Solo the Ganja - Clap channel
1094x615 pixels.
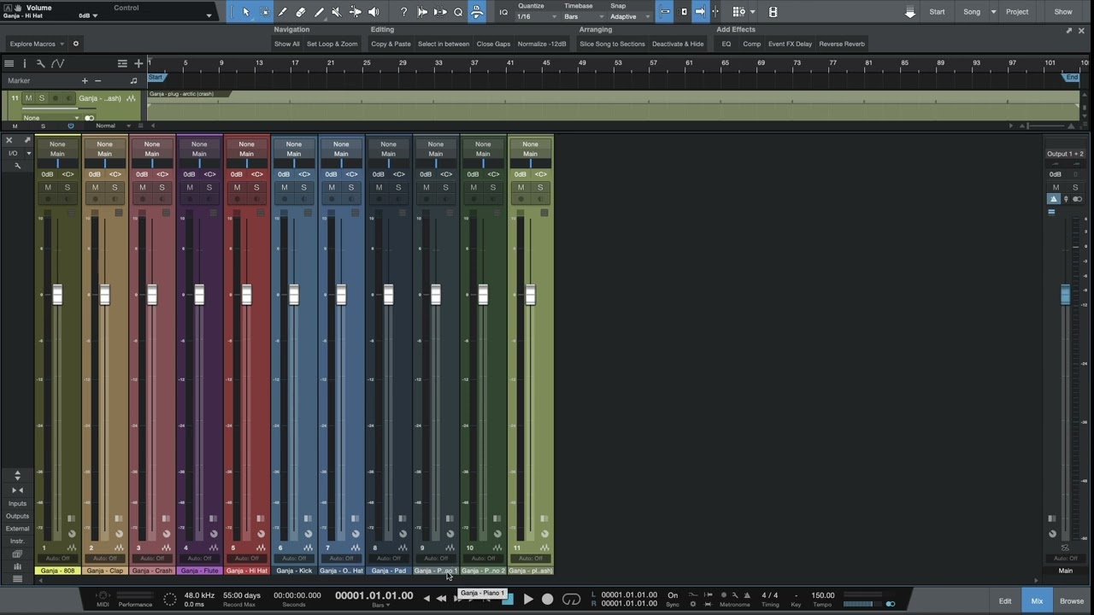(115, 187)
